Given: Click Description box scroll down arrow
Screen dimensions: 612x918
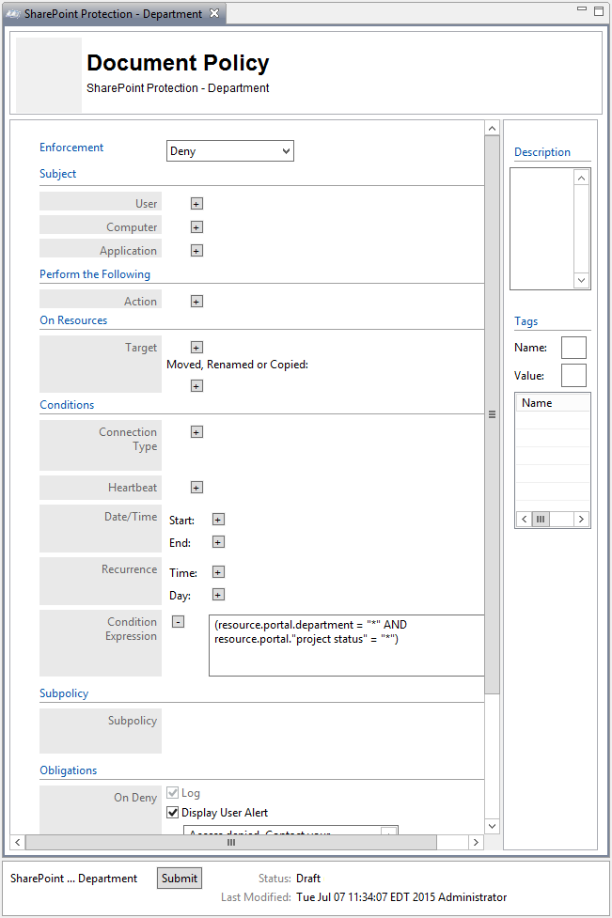Looking at the screenshot, I should (x=582, y=280).
